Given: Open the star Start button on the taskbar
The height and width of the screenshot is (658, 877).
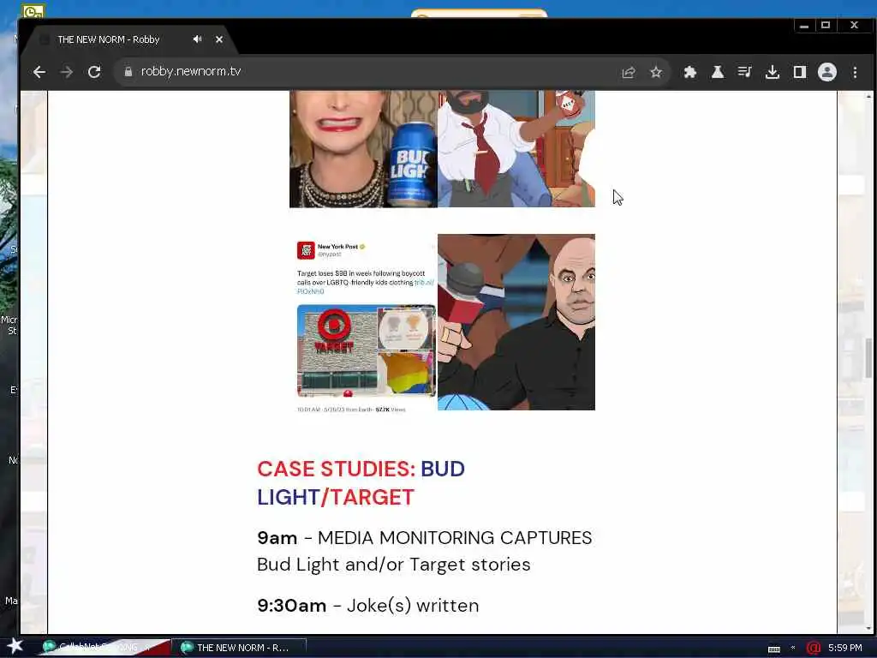Looking at the screenshot, I should [x=15, y=646].
